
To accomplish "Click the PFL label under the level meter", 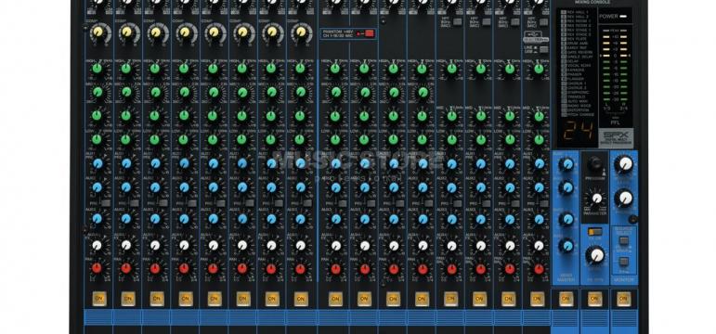I will click(616, 122).
